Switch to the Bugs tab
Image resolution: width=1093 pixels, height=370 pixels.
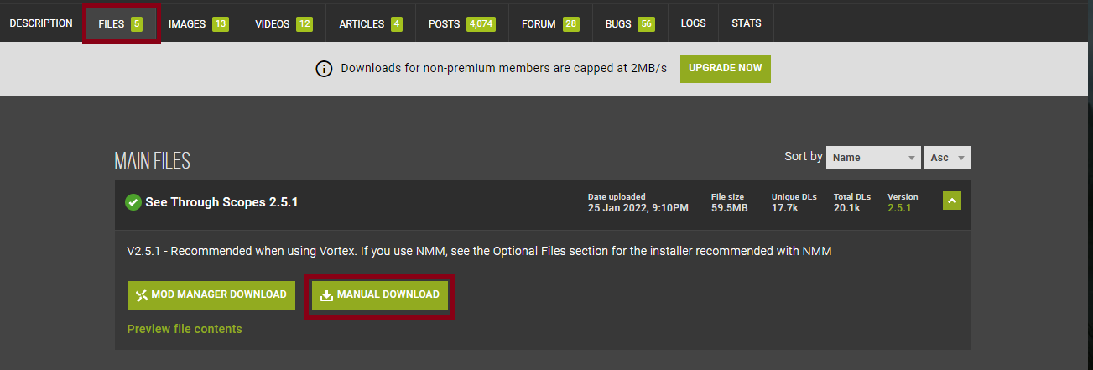pyautogui.click(x=629, y=24)
